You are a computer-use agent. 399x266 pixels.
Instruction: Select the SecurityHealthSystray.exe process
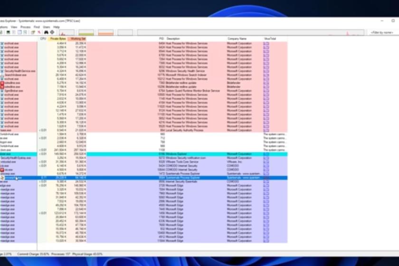pyautogui.click(x=16, y=158)
